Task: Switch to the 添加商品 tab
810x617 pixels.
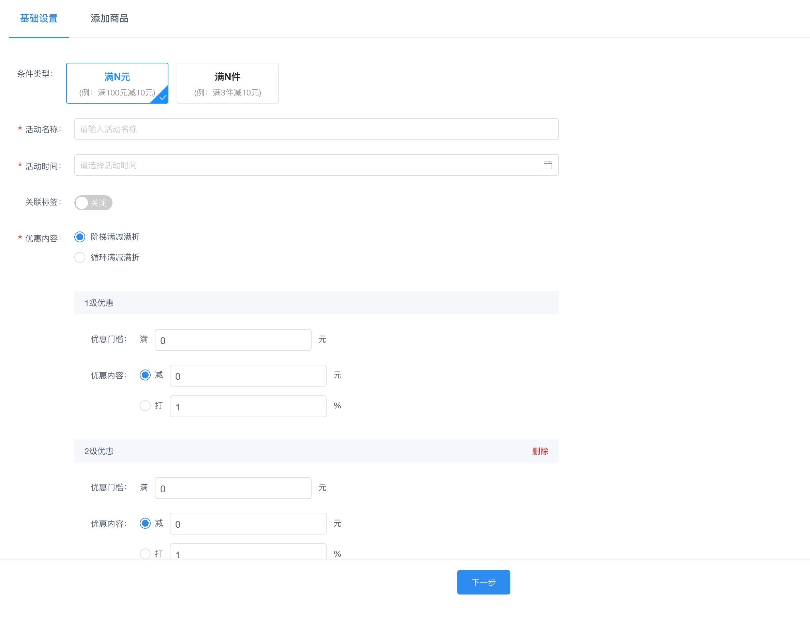Action: click(x=109, y=18)
